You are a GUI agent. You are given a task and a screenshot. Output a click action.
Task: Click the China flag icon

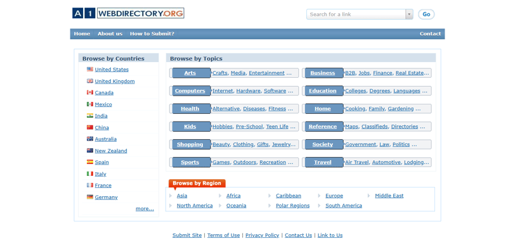(x=90, y=127)
